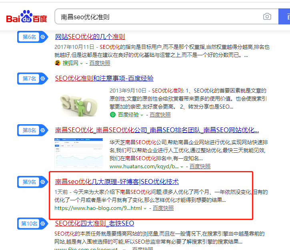Click the 搜狐网 source link

point(70,63)
